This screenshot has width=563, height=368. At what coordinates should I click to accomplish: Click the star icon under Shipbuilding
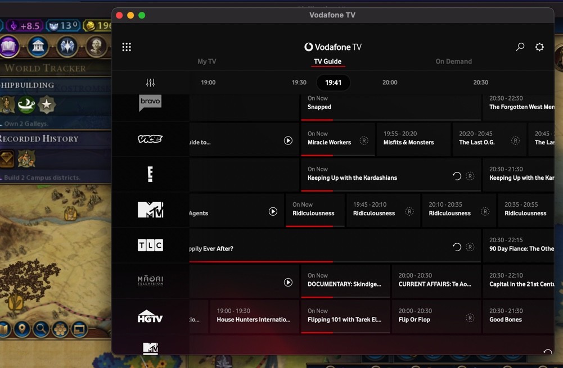[46, 105]
